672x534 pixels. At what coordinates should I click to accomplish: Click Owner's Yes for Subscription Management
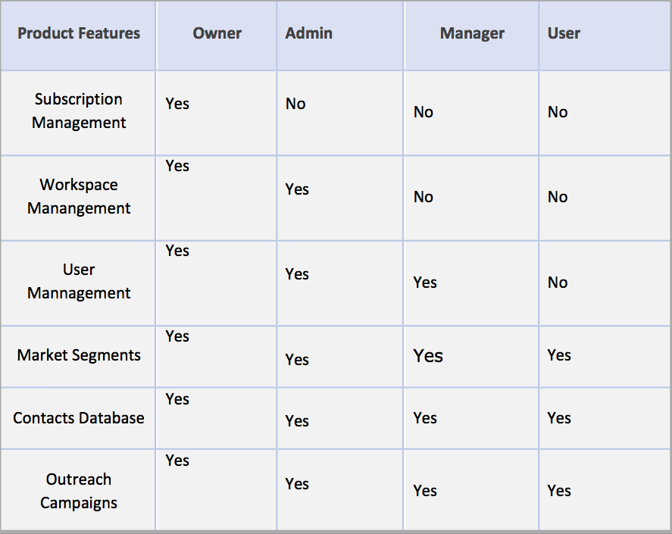pyautogui.click(x=177, y=103)
